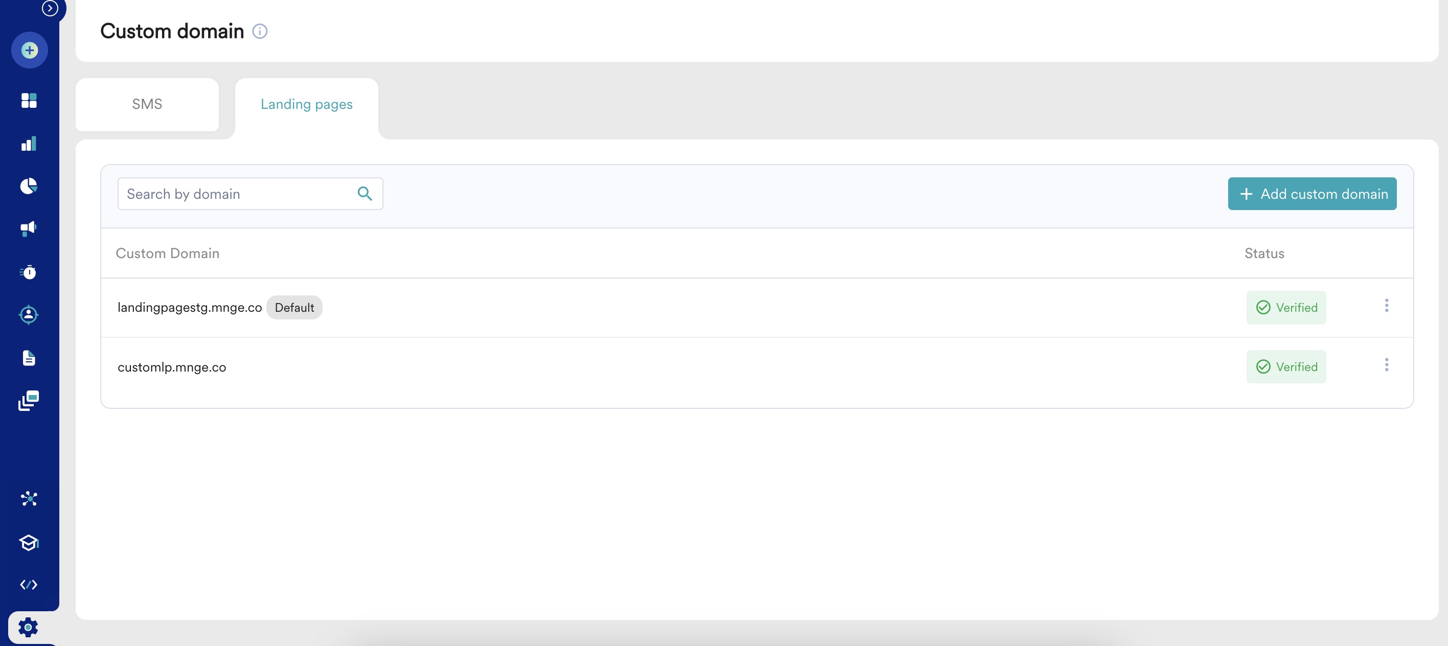Open the document page icon in sidebar

pyautogui.click(x=29, y=358)
